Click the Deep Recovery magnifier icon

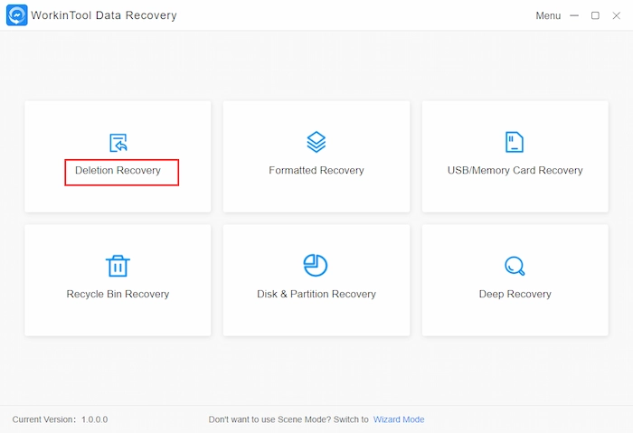pyautogui.click(x=515, y=266)
